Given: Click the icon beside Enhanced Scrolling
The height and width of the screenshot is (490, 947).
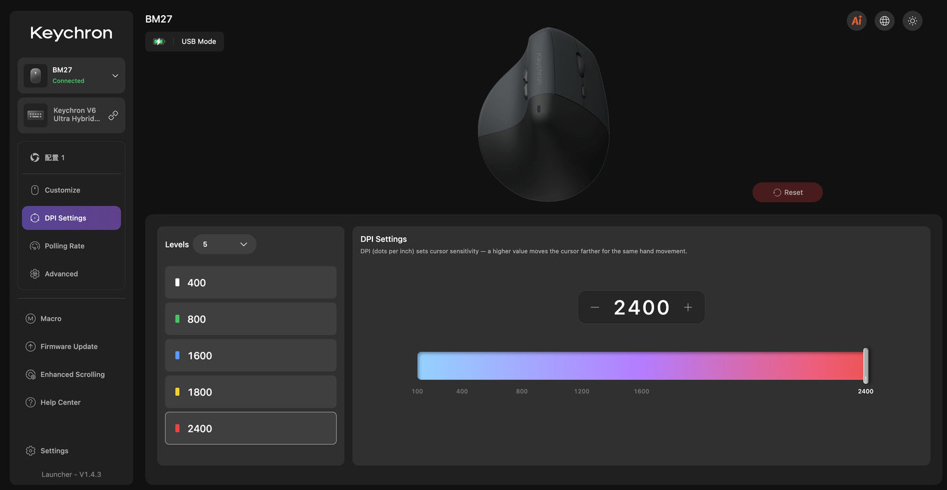Looking at the screenshot, I should tap(30, 374).
